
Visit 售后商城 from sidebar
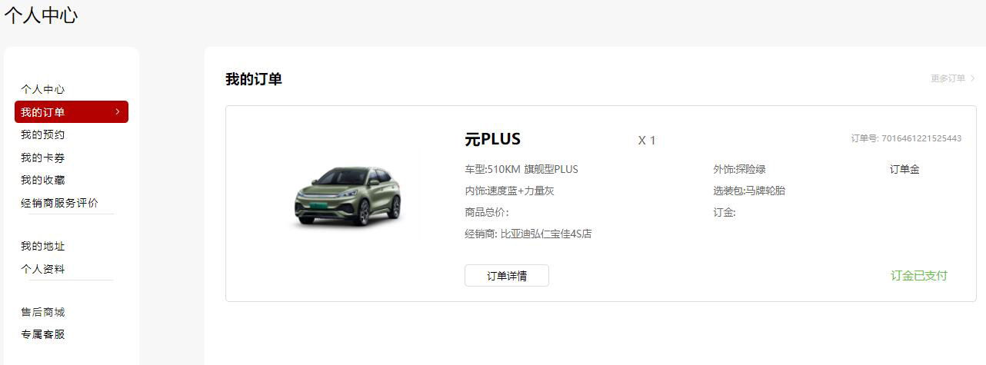(x=42, y=312)
